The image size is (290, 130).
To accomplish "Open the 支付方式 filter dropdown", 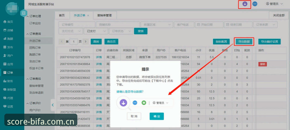I will 71,31.
